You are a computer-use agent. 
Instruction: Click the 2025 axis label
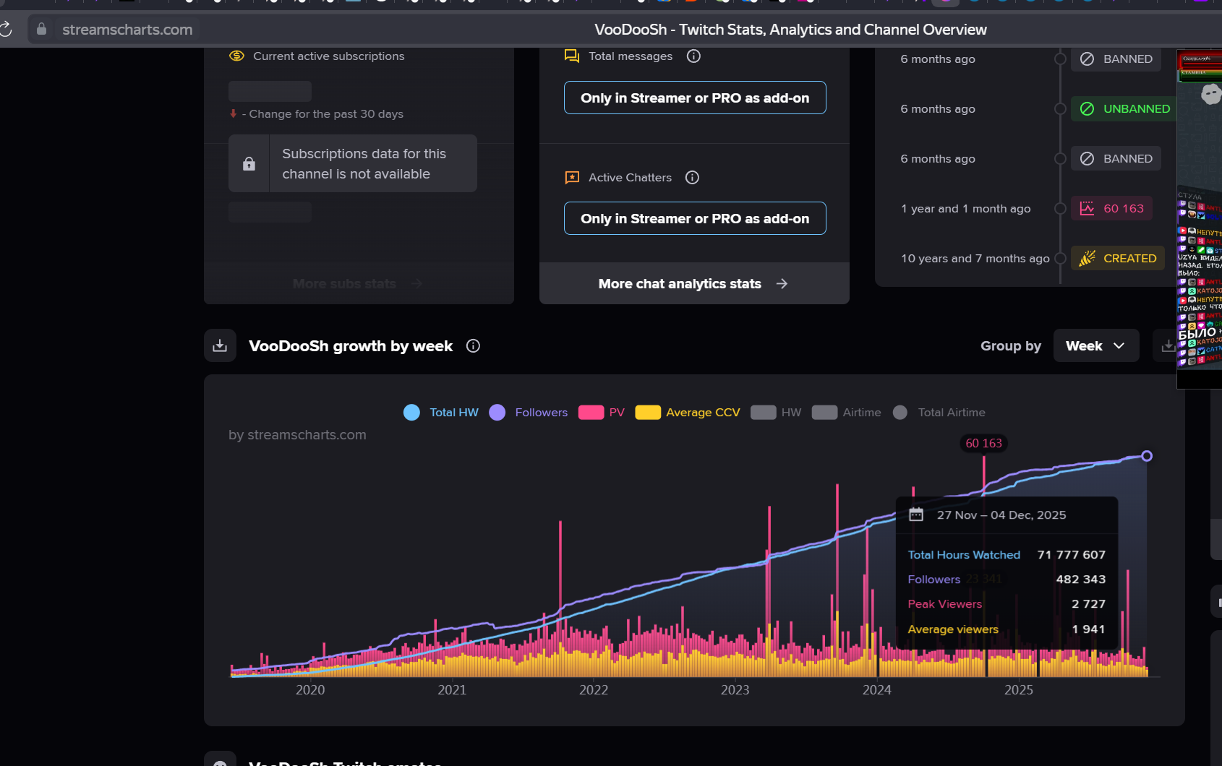click(x=1019, y=690)
